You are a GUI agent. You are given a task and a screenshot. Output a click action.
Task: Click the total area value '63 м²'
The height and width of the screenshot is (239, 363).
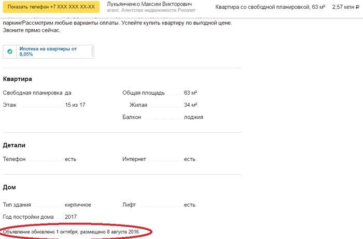(x=190, y=93)
